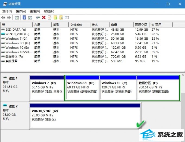The width and height of the screenshot is (185, 142).
Task: Click the 95 MB free space cell
Action: 140,61
